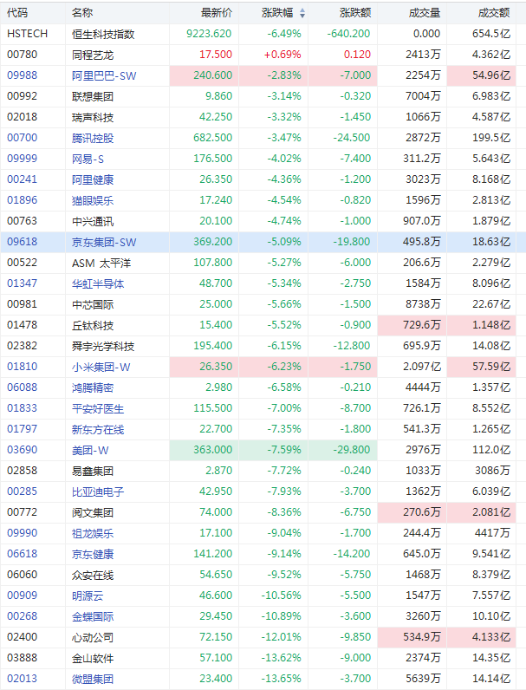
Task: Open stock code 09618 link
Action: tap(22, 242)
